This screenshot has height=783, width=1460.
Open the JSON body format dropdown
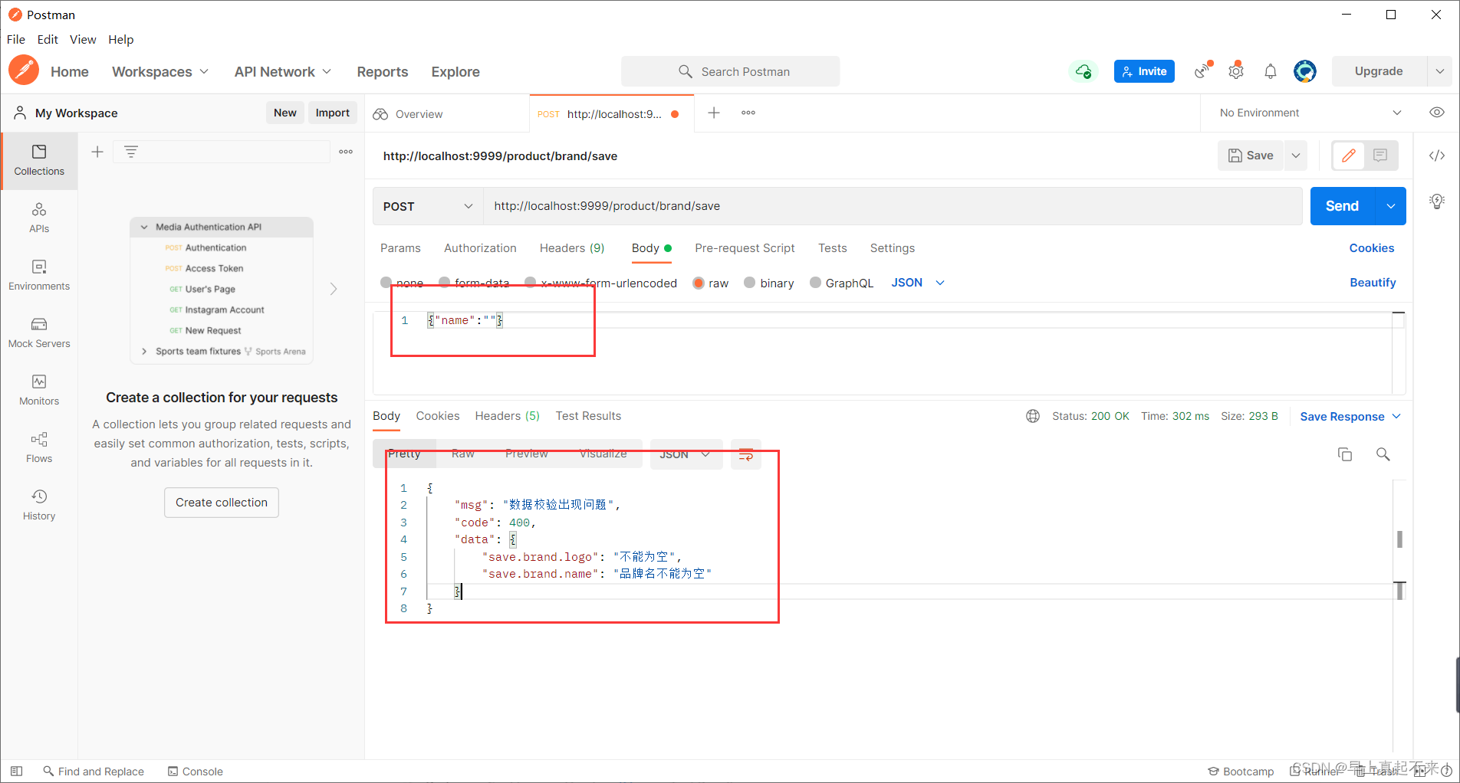918,283
